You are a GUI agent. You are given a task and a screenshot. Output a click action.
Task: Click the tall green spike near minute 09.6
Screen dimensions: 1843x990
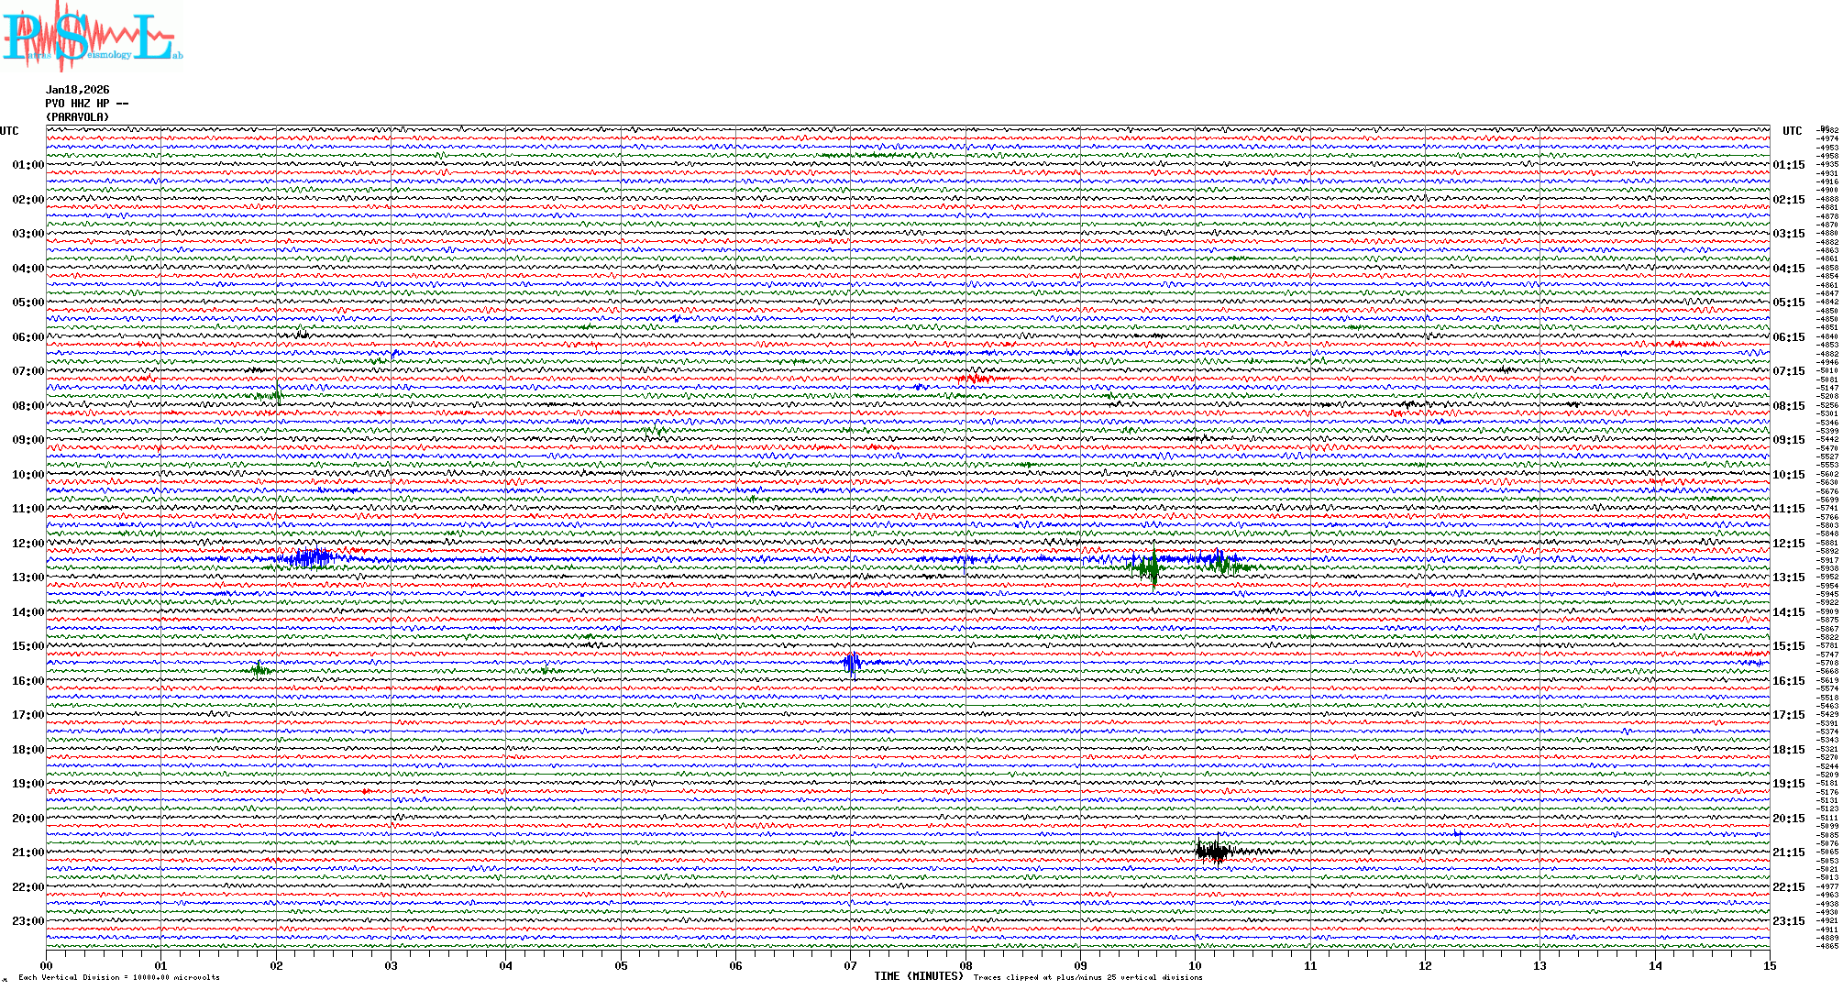(1153, 567)
